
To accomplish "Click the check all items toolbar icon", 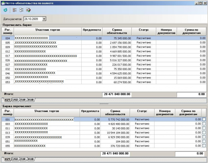I will 14,10.
